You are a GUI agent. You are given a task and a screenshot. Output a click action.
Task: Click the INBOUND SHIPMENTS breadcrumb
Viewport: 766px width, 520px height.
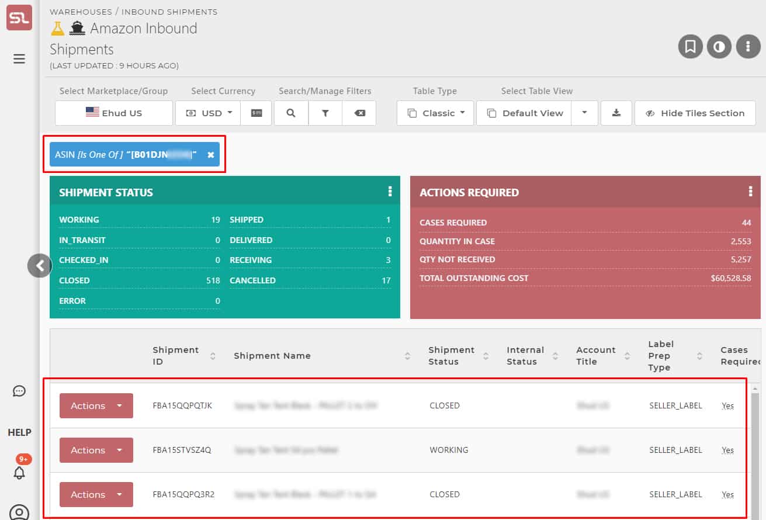click(x=169, y=12)
